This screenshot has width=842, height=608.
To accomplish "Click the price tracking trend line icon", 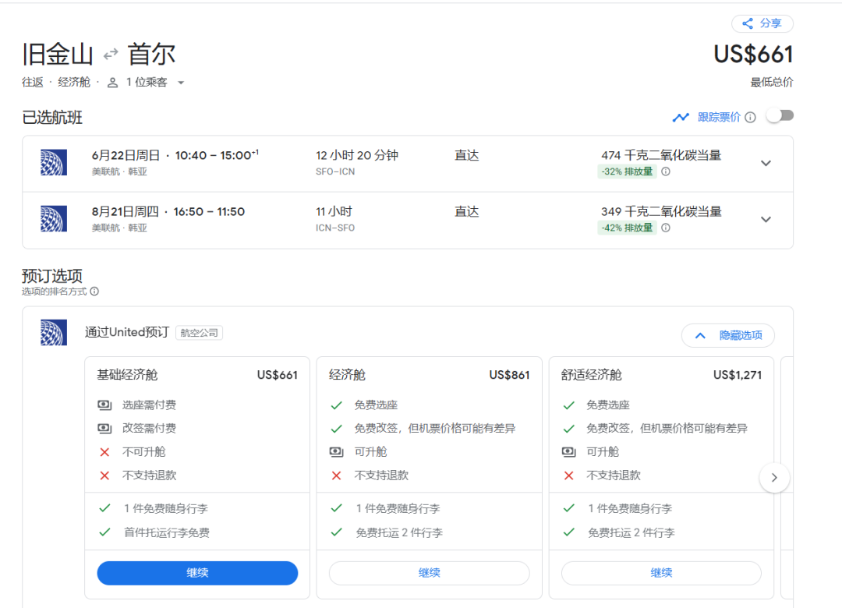I will [x=681, y=117].
